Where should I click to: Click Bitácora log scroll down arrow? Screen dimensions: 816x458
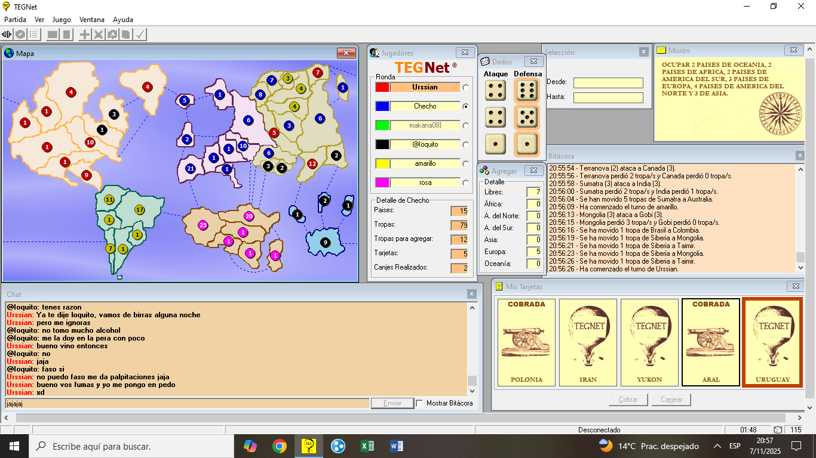coord(800,268)
